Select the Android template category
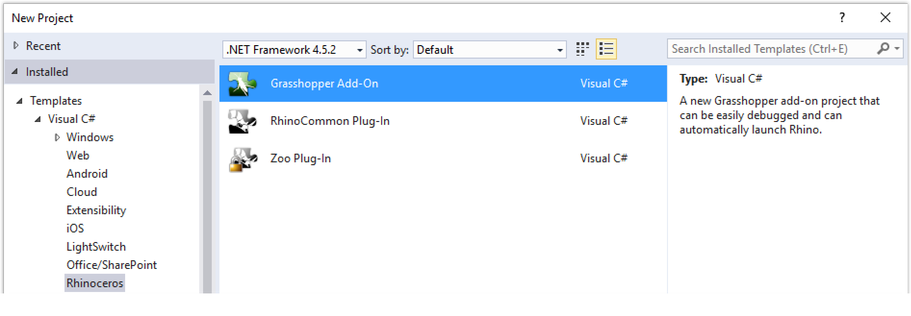The height and width of the screenshot is (316, 911). 87,173
